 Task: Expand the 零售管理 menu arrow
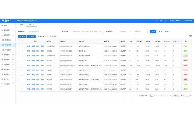(x=13, y=30)
